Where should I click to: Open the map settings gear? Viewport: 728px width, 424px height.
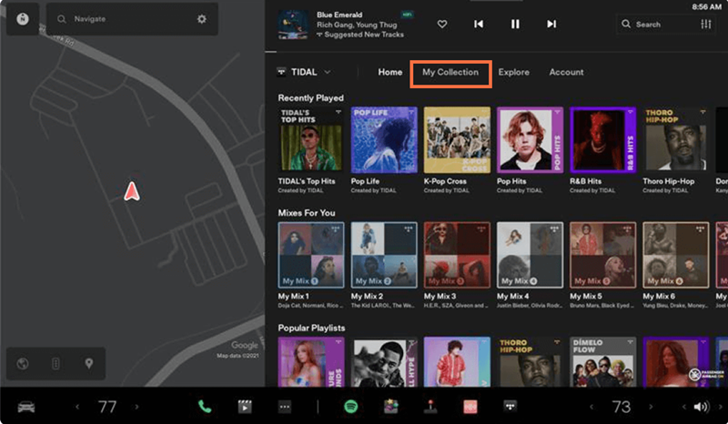[201, 19]
